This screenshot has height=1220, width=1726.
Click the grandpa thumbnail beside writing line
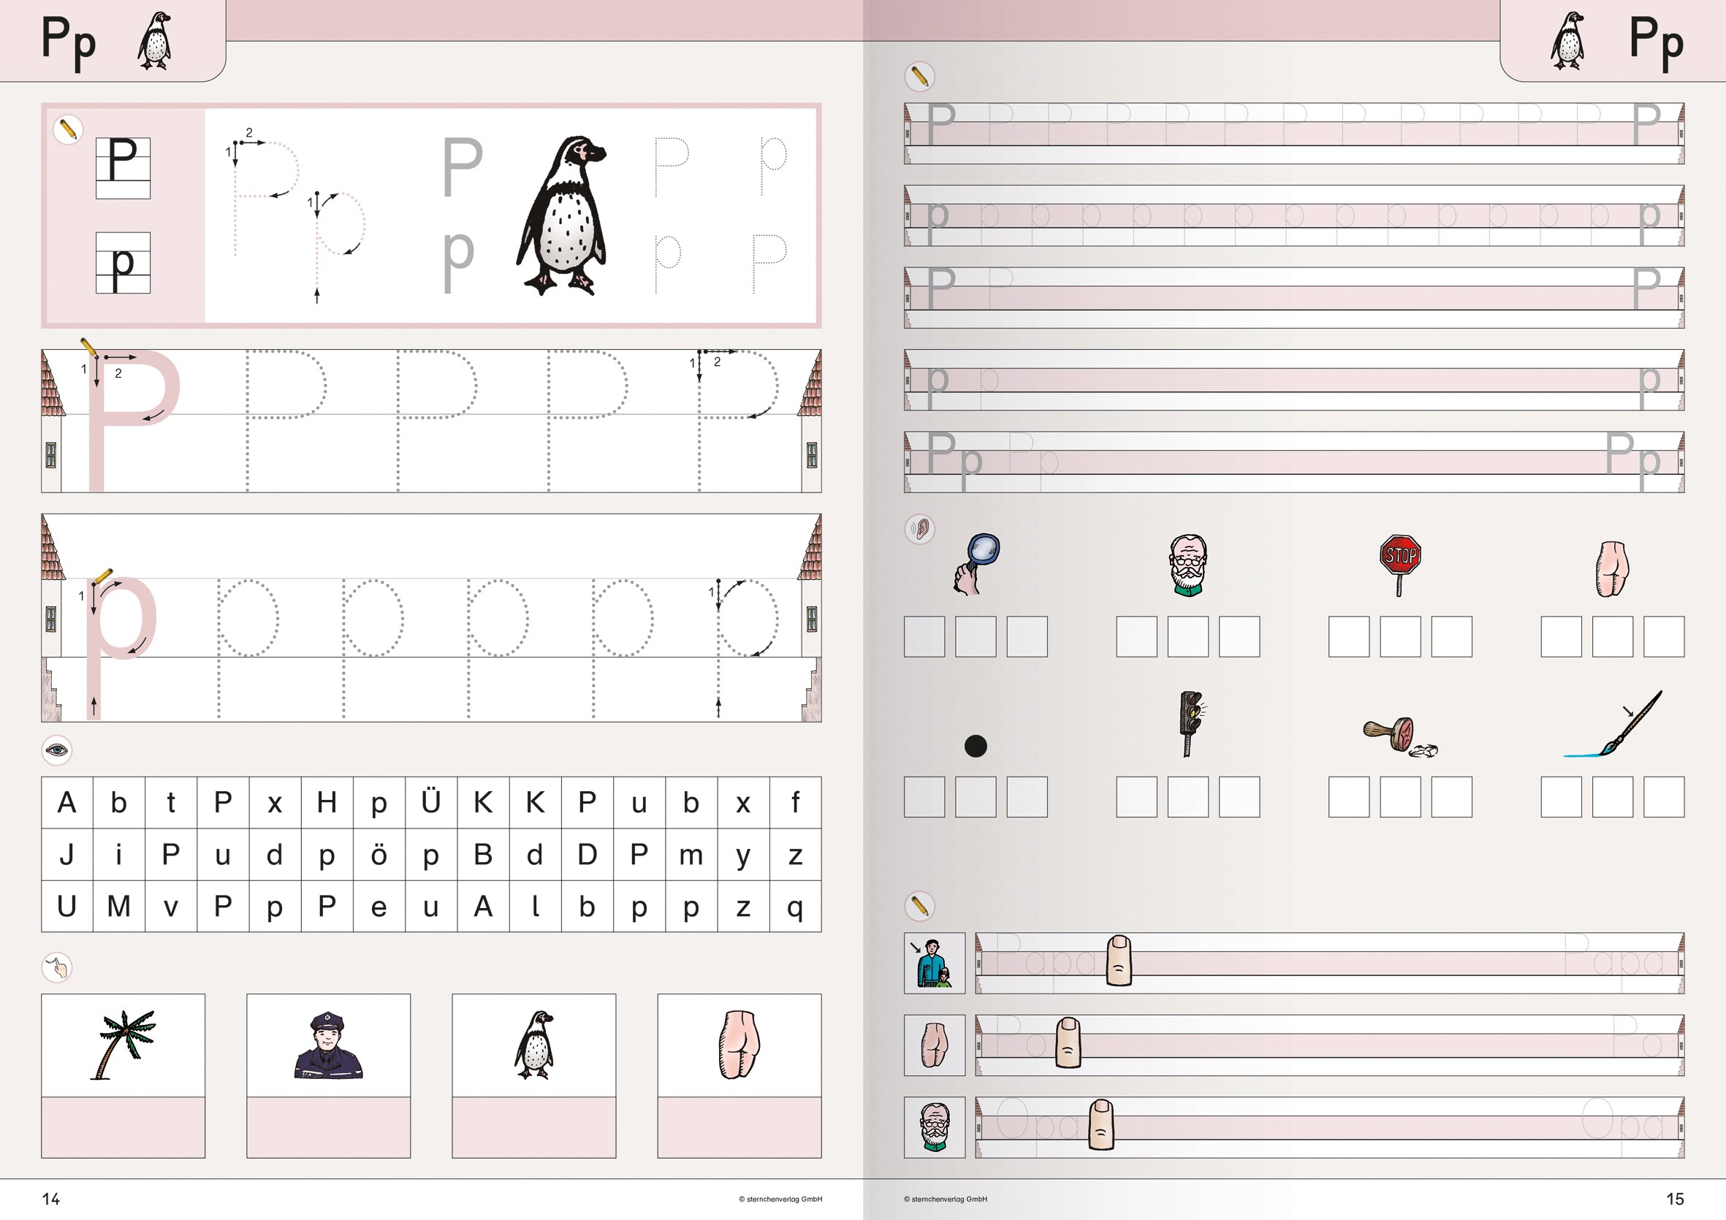tap(934, 1126)
